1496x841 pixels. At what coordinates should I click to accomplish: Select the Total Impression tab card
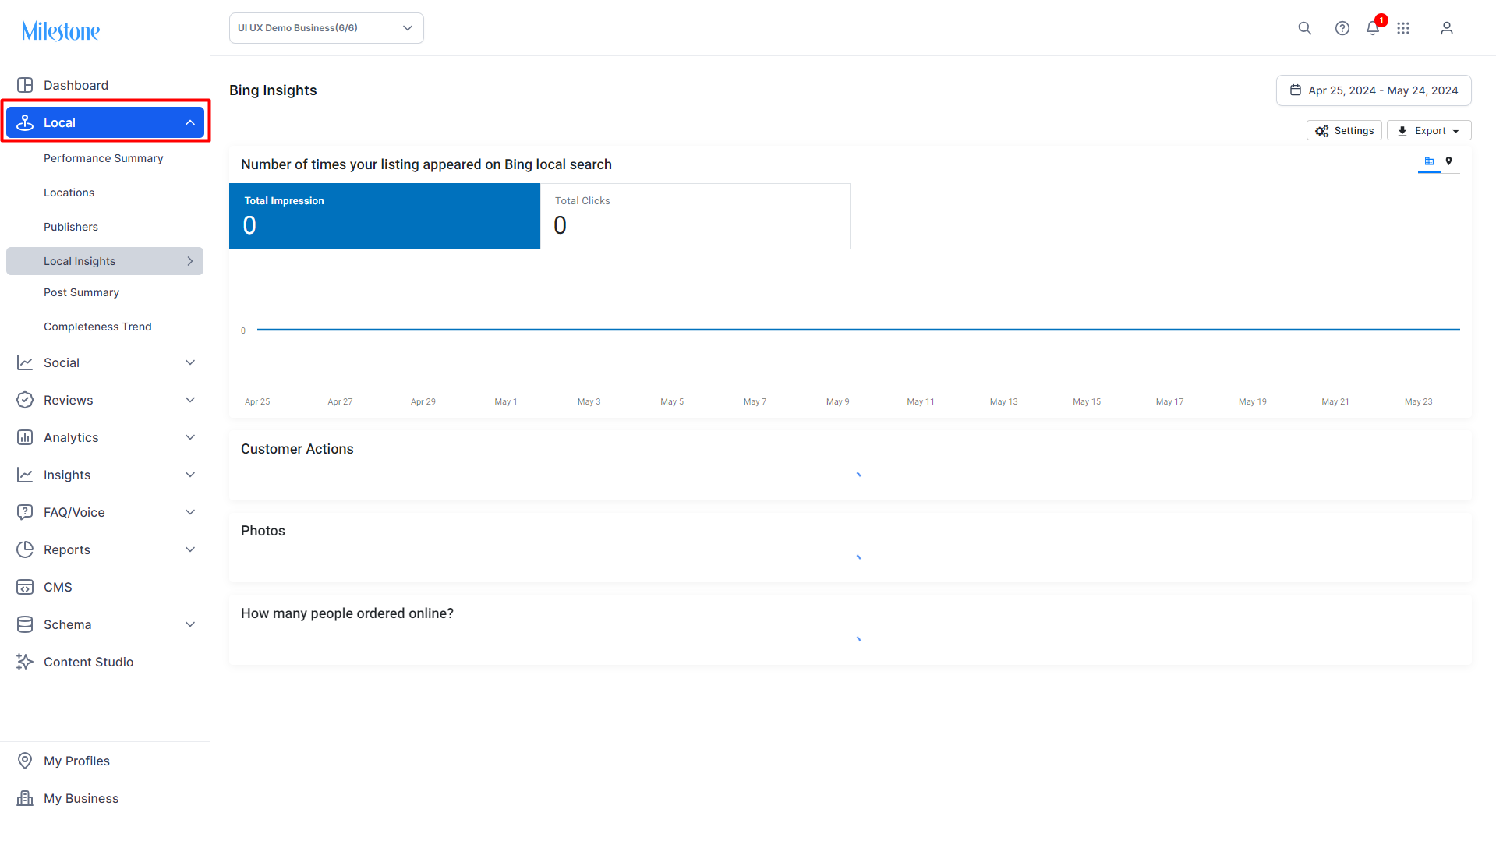pos(384,216)
